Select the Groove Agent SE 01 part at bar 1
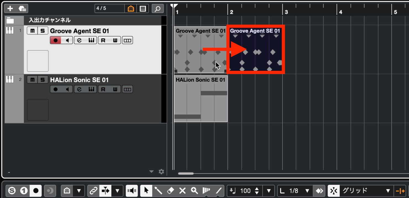The image size is (409, 198). [200, 50]
